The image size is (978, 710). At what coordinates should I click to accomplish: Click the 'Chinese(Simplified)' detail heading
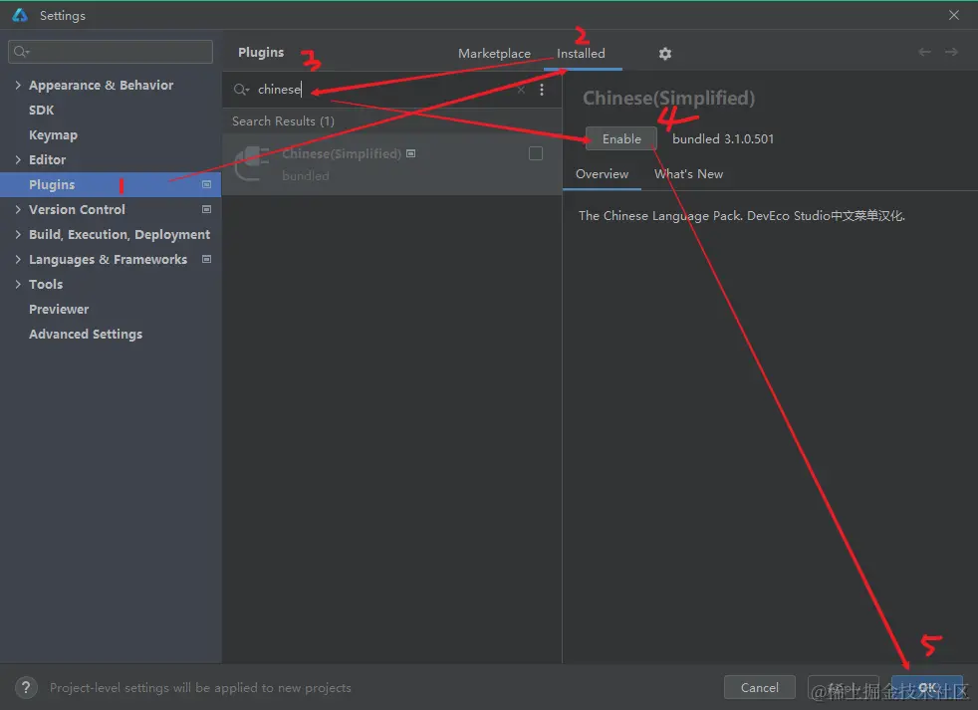click(x=668, y=98)
